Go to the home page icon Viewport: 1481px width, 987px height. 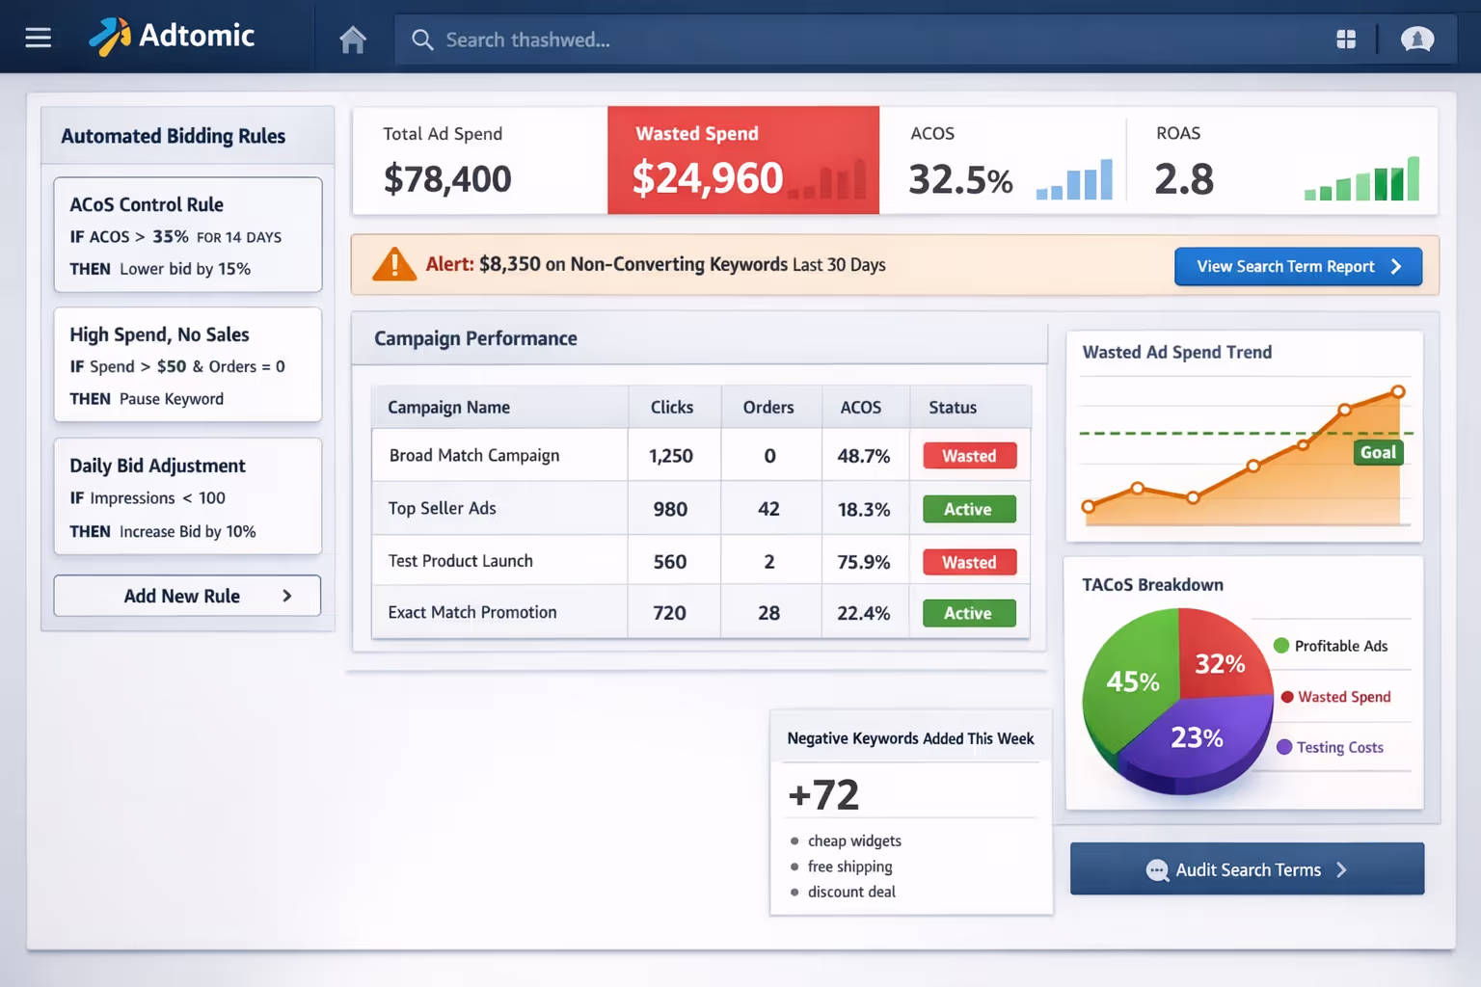pyautogui.click(x=353, y=40)
